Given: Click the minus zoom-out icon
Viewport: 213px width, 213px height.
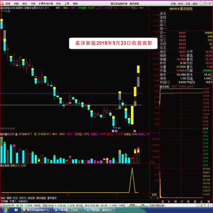Looking at the screenshot, I should [154, 198].
